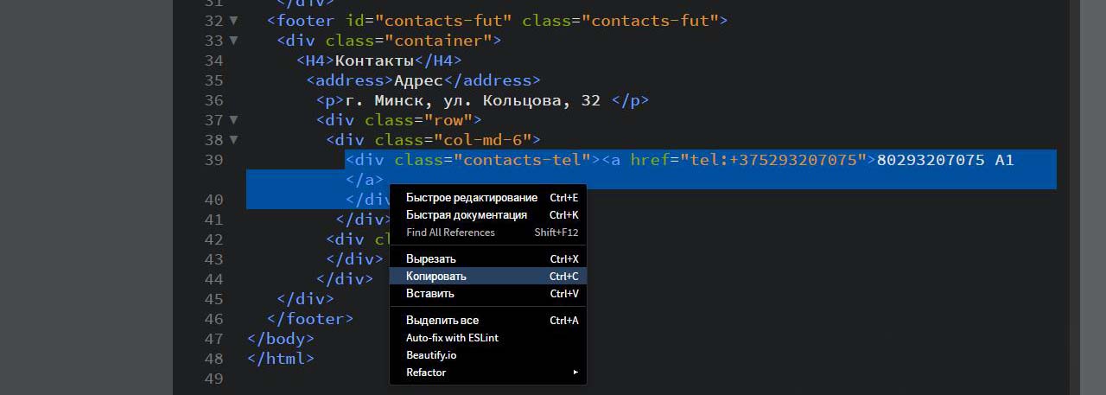Fold the row div on line 37
Image resolution: width=1106 pixels, height=395 pixels.
click(233, 120)
